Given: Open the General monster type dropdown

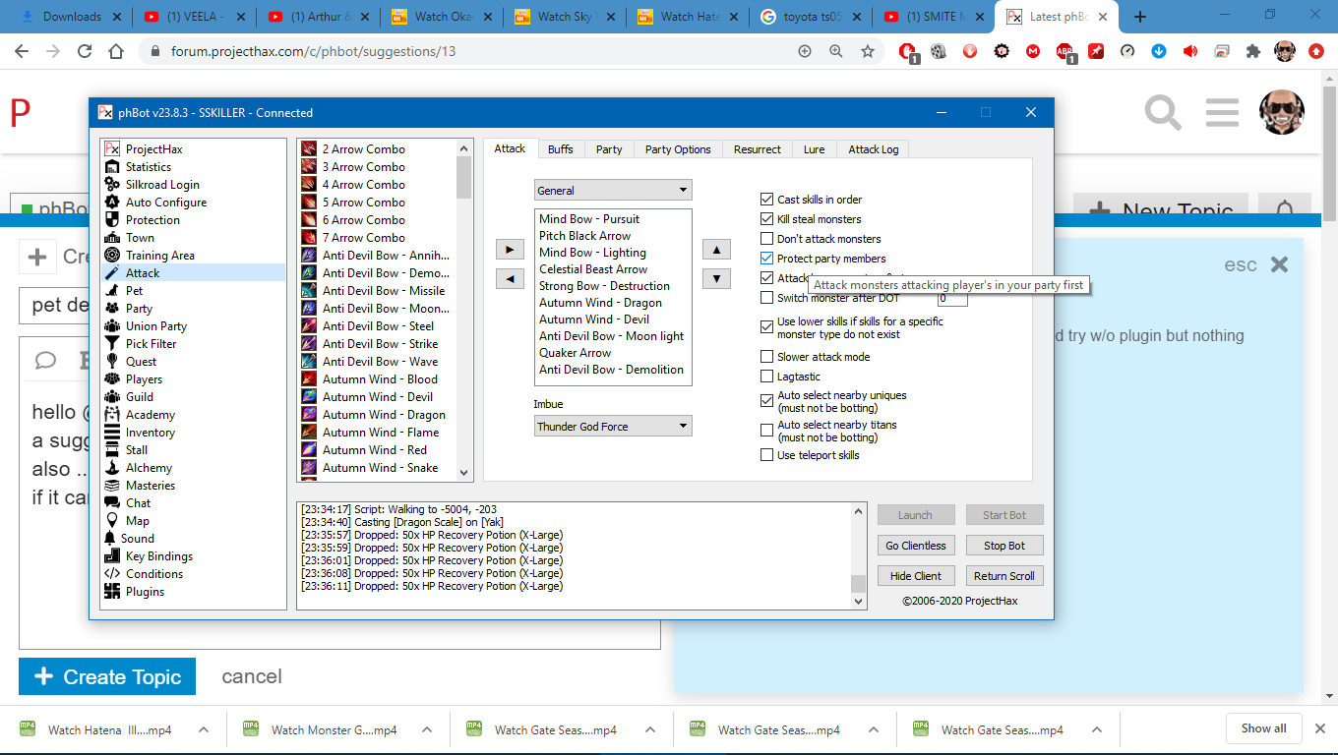Looking at the screenshot, I should point(613,191).
